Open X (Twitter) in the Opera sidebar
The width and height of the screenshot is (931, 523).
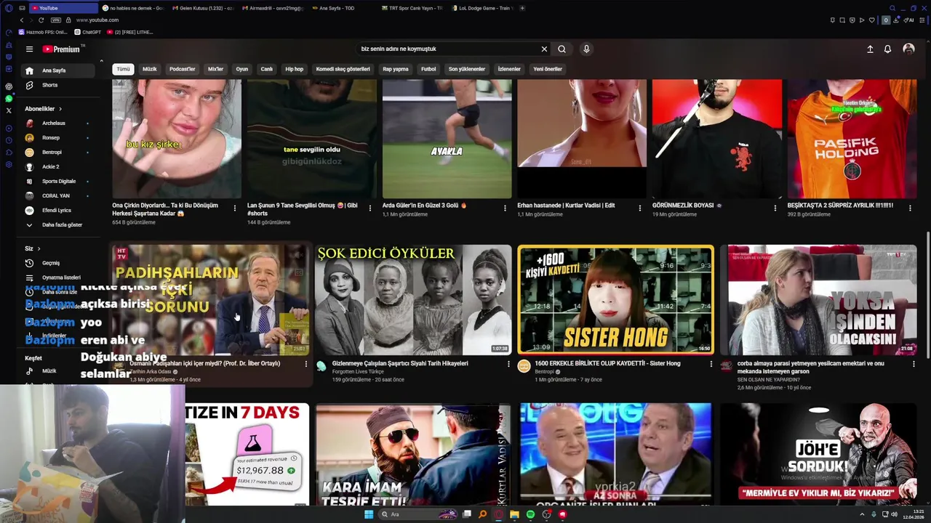pyautogui.click(x=9, y=110)
